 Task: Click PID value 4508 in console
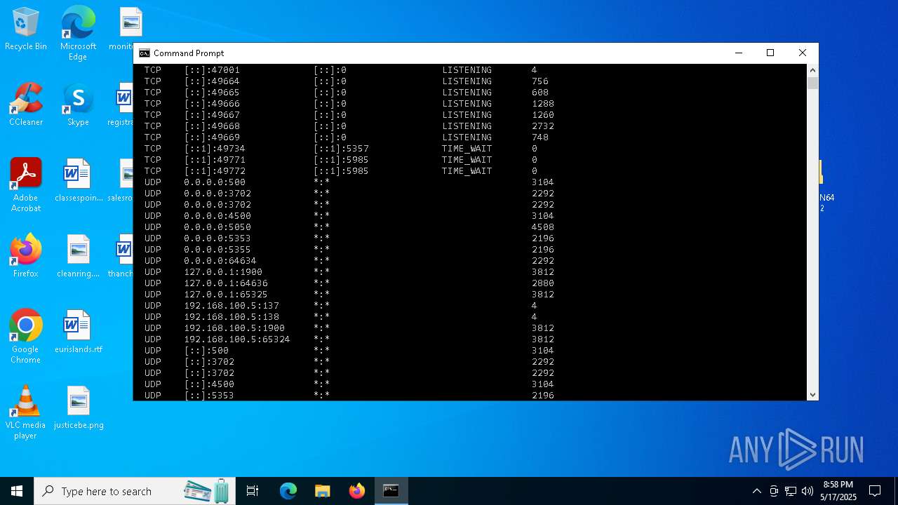(x=543, y=227)
